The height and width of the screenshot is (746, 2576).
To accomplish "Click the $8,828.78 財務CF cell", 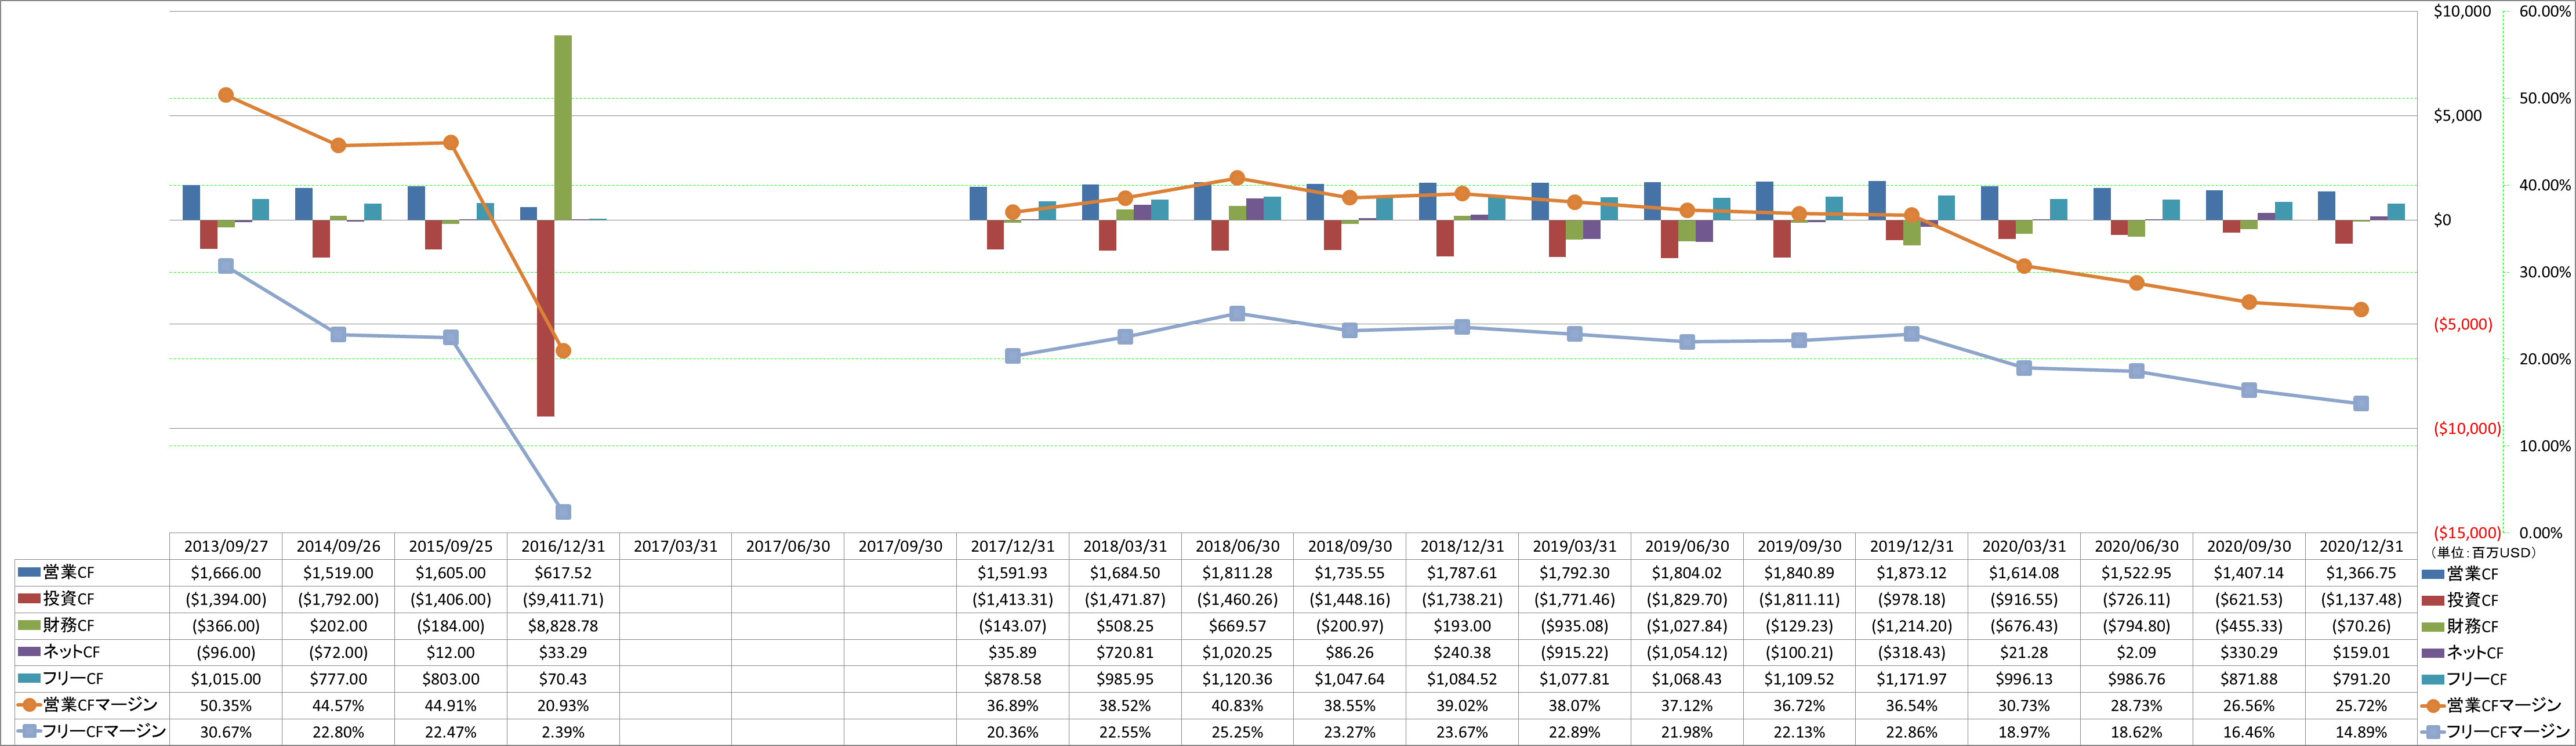I will click(563, 626).
